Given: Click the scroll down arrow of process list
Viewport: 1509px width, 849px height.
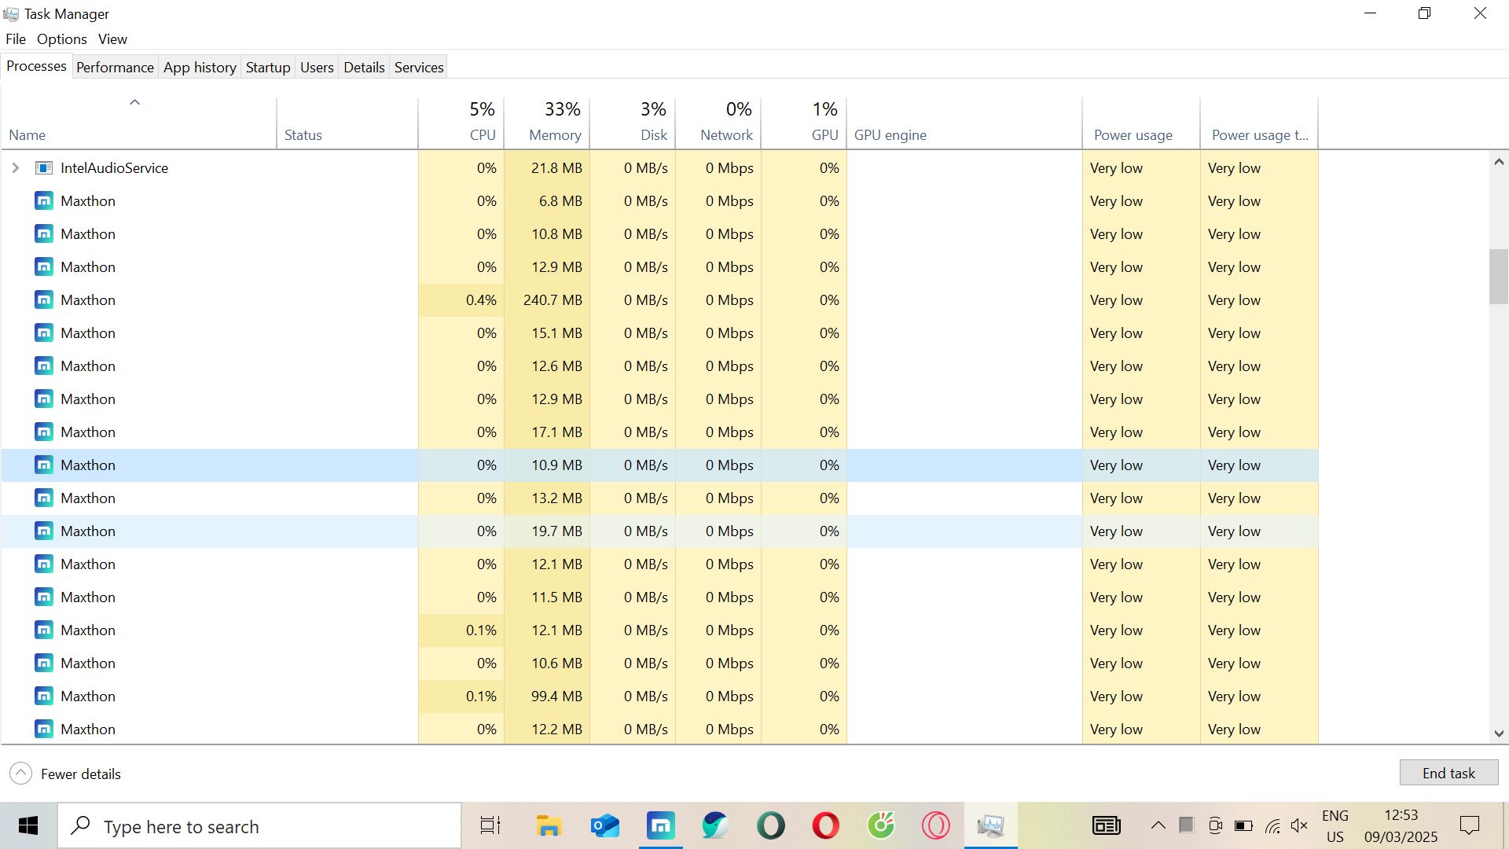Looking at the screenshot, I should [x=1499, y=733].
